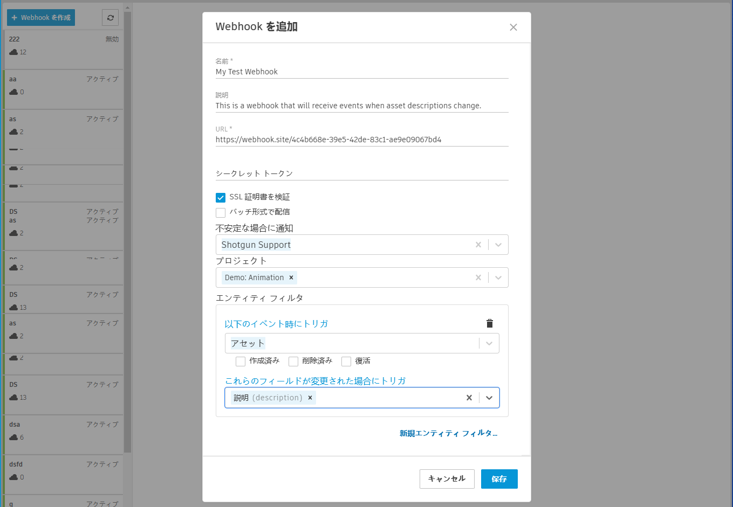Click キャンセル button
Screen dimensions: 733x507
(447, 479)
